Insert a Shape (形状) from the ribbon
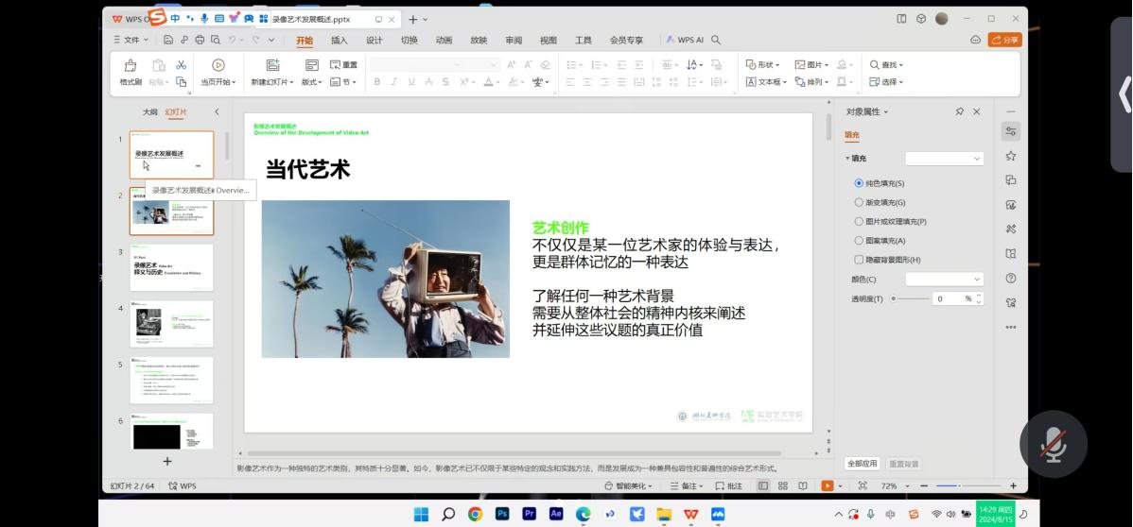The height and width of the screenshot is (527, 1133). point(762,64)
